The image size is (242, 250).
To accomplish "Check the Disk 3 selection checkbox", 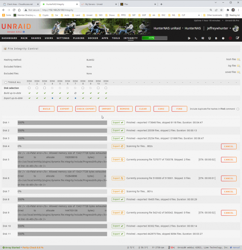I will 44,88.
